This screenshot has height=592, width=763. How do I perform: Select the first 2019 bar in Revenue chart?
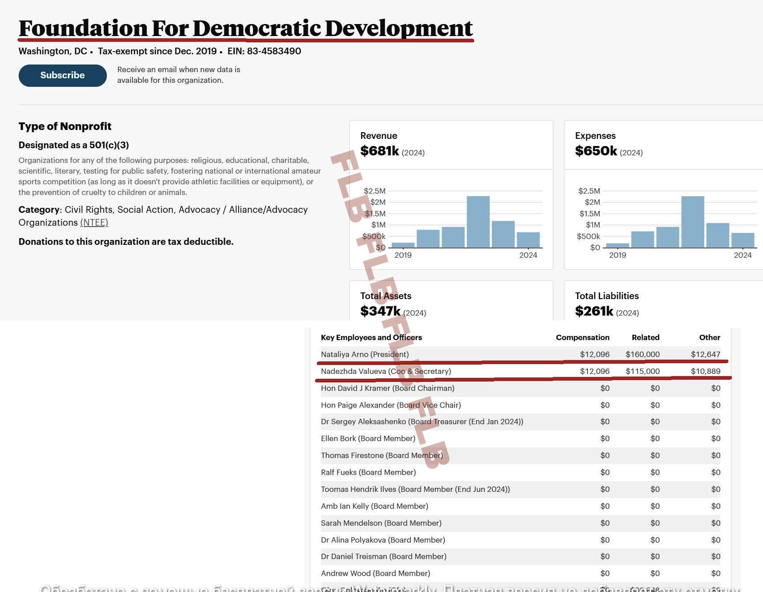tap(403, 245)
